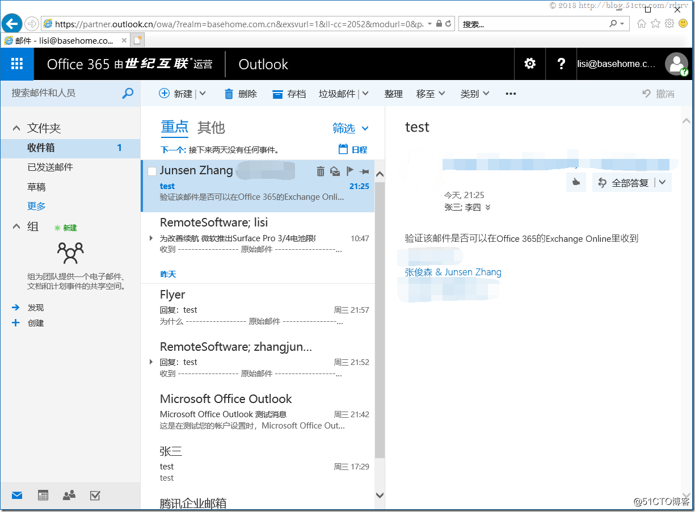Expand the RemoteSoftware; zhangjun conversation
The image size is (695, 512).
coord(151,362)
